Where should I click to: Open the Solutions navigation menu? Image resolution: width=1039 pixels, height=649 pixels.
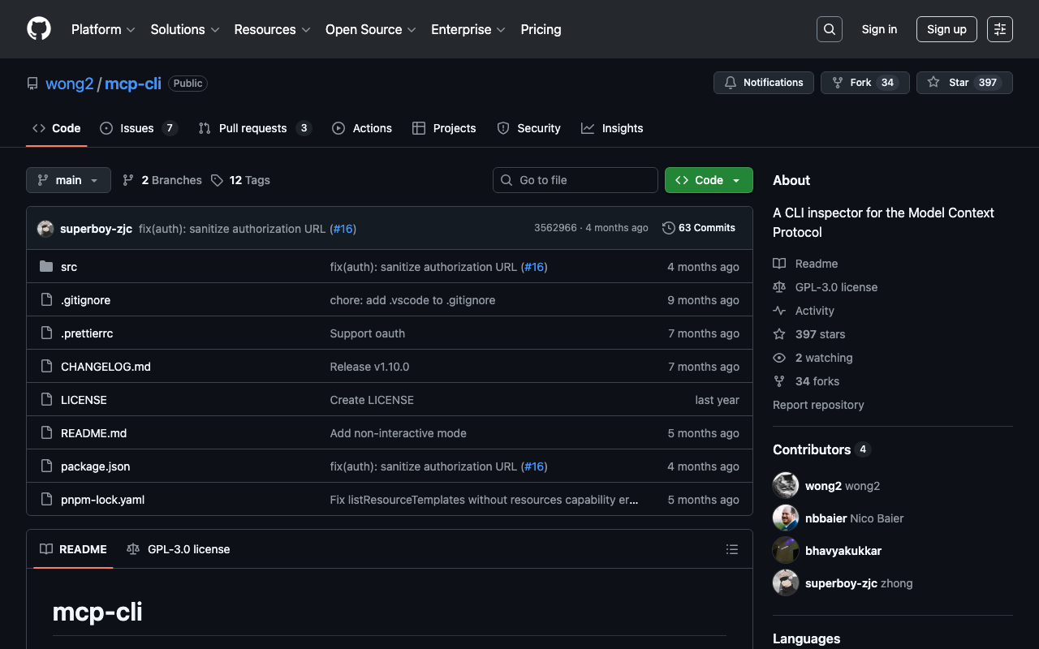(x=184, y=29)
